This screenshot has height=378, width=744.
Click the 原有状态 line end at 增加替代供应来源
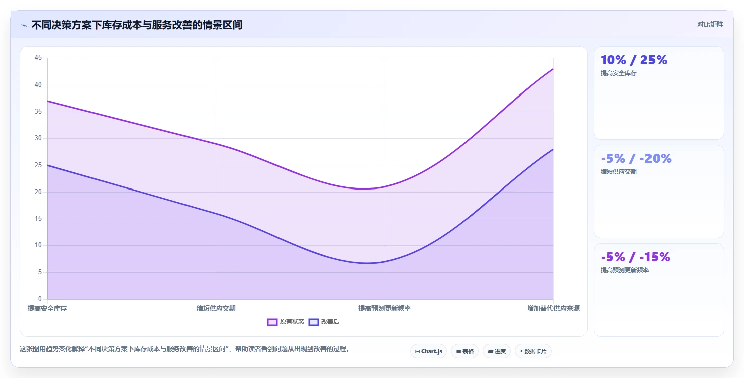(553, 69)
